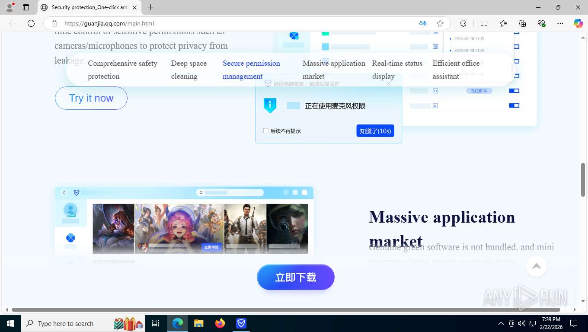The height and width of the screenshot is (332, 588).
Task: Open Browser essentials heart icon
Action: click(x=541, y=23)
